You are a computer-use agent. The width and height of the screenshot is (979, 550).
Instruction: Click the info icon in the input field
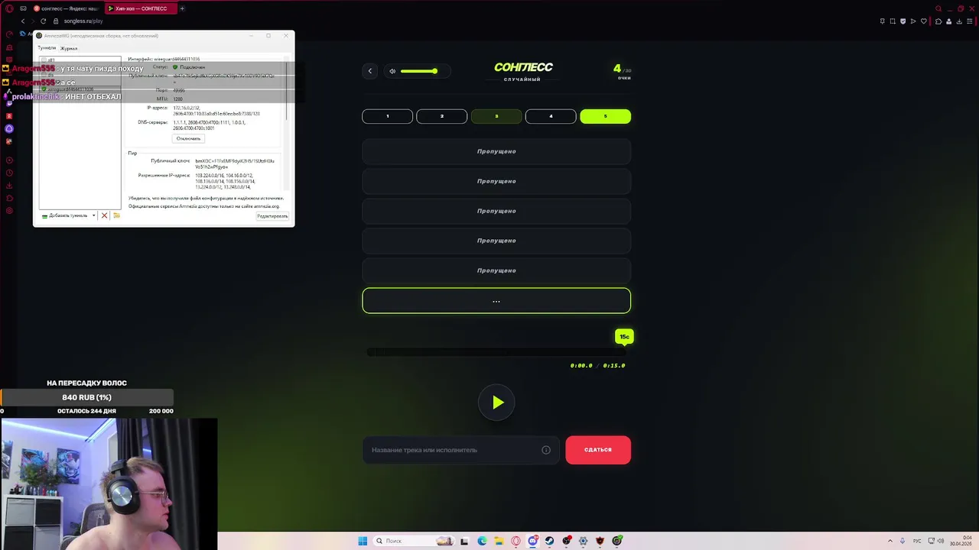point(546,450)
